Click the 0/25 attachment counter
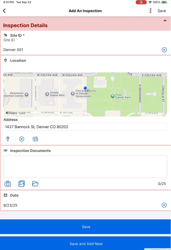The width and height of the screenshot is (171, 250). click(x=162, y=184)
